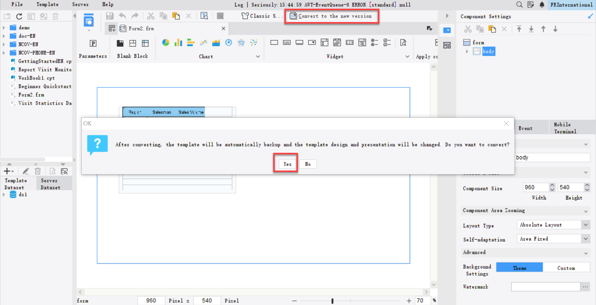This screenshot has width=596, height=305.
Task: Open notifications bell icon
Action: click(542, 4)
